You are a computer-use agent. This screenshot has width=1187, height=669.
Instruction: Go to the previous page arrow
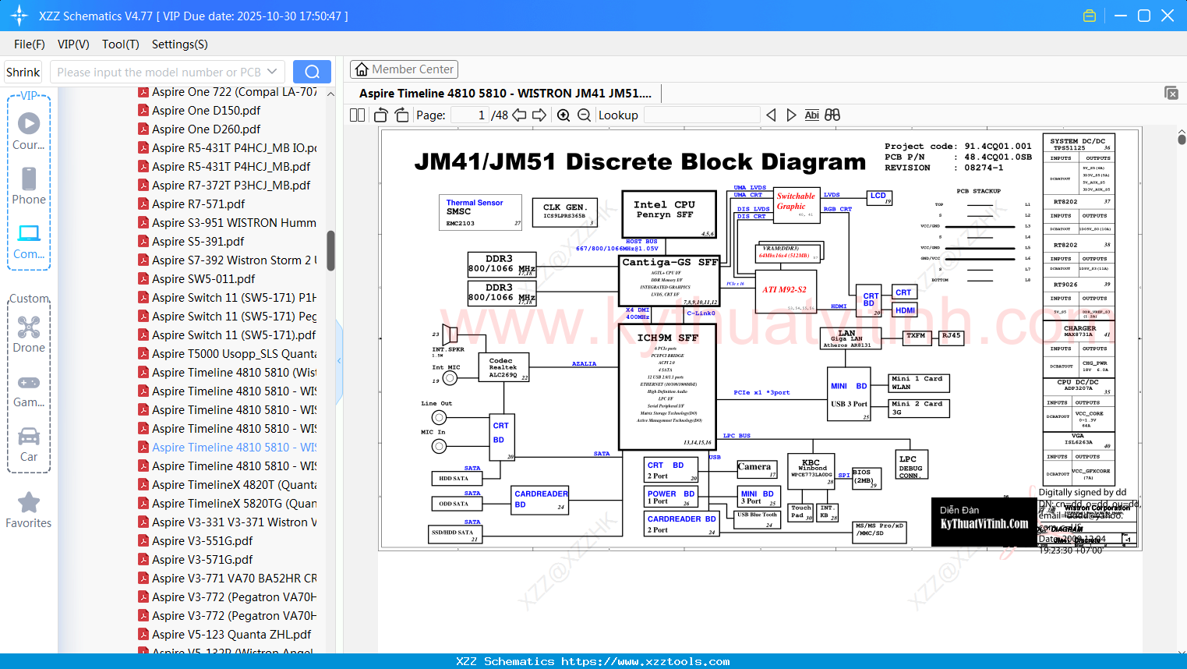click(x=518, y=115)
